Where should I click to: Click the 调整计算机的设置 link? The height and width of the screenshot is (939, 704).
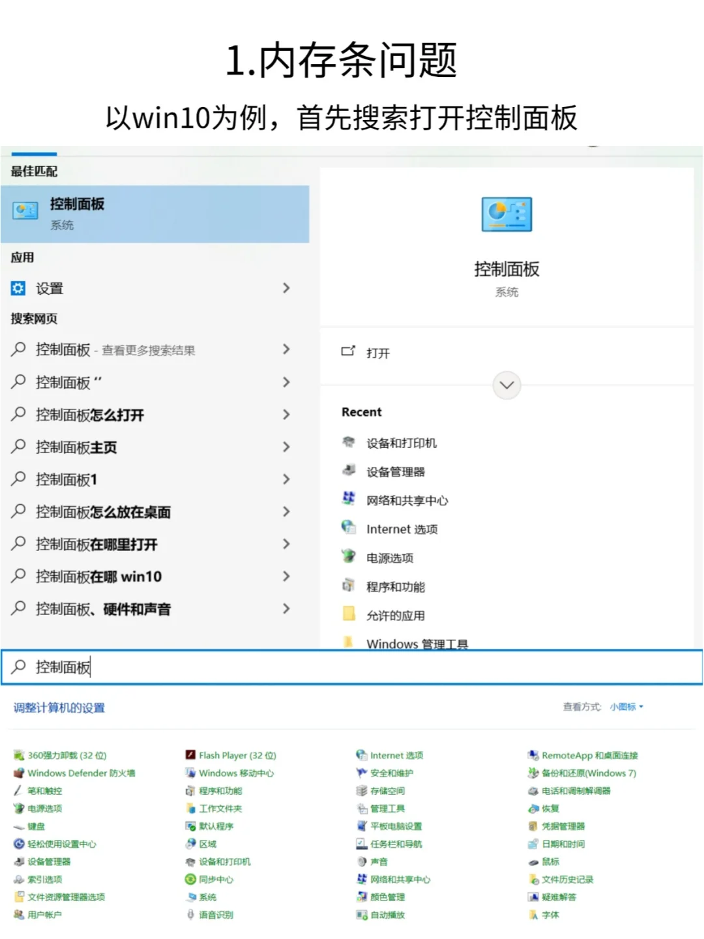tap(60, 708)
